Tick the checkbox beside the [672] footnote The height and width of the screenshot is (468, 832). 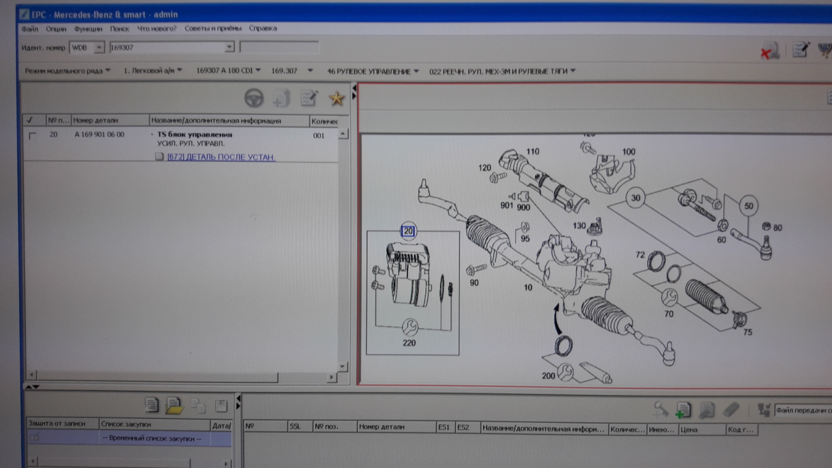pos(159,156)
